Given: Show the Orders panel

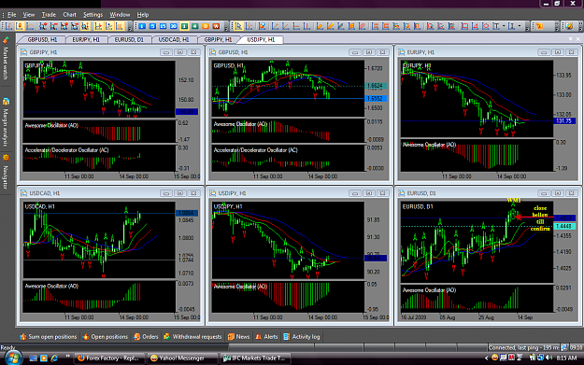Looking at the screenshot, I should (146, 337).
